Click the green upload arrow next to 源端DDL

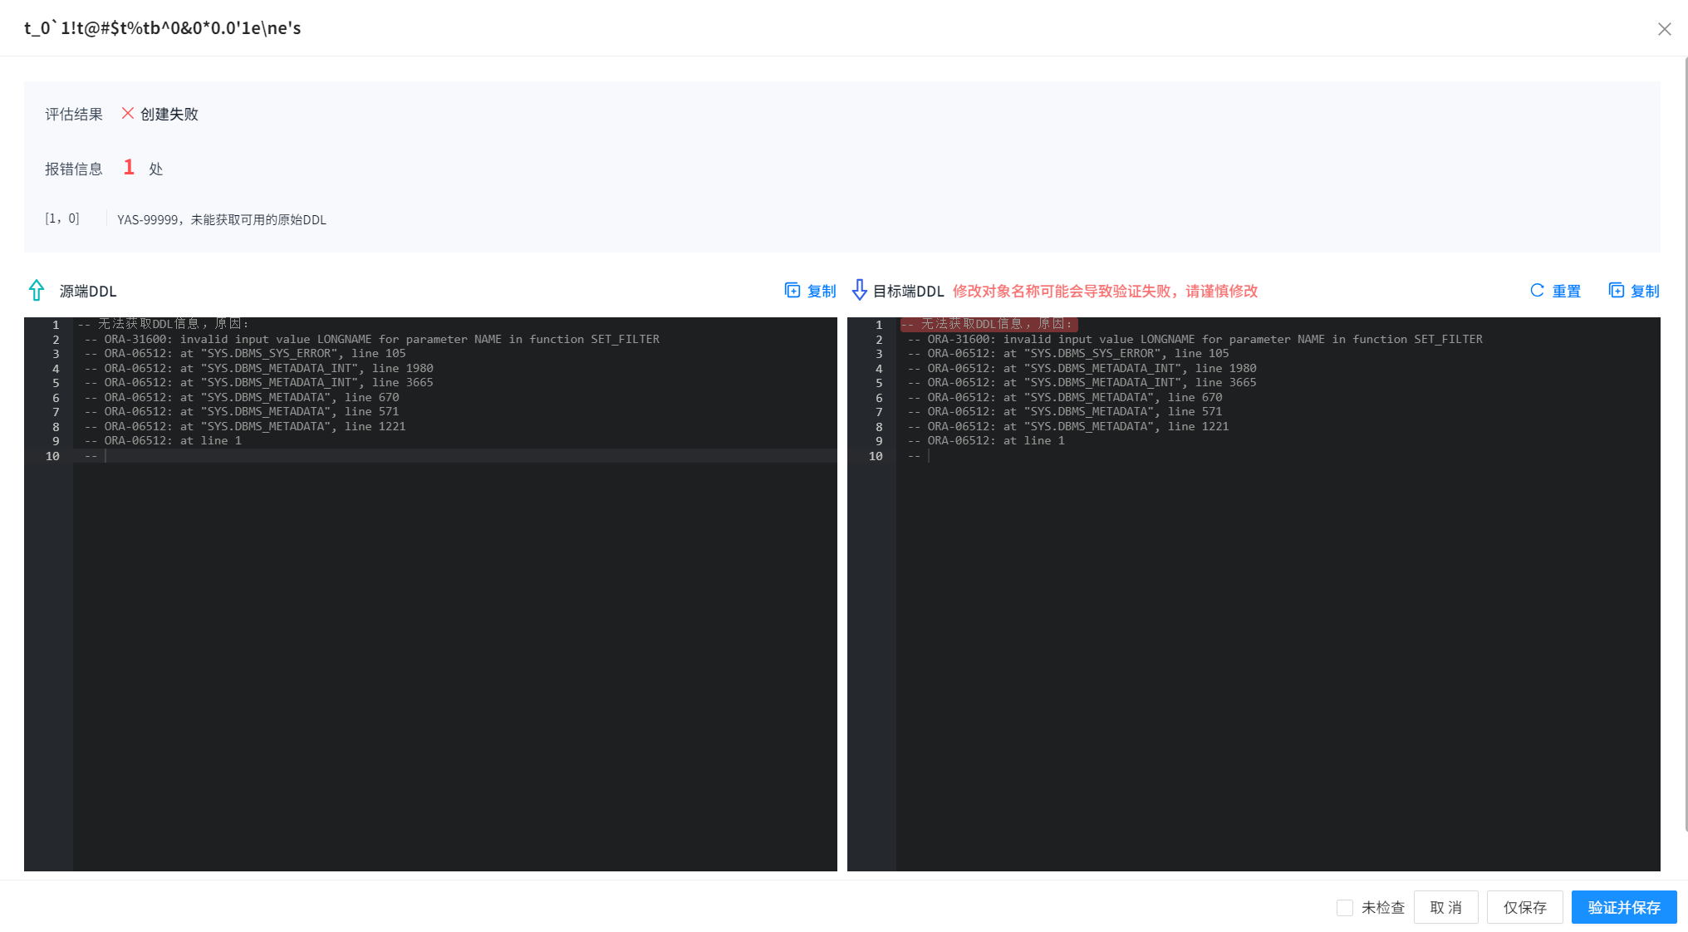point(36,290)
